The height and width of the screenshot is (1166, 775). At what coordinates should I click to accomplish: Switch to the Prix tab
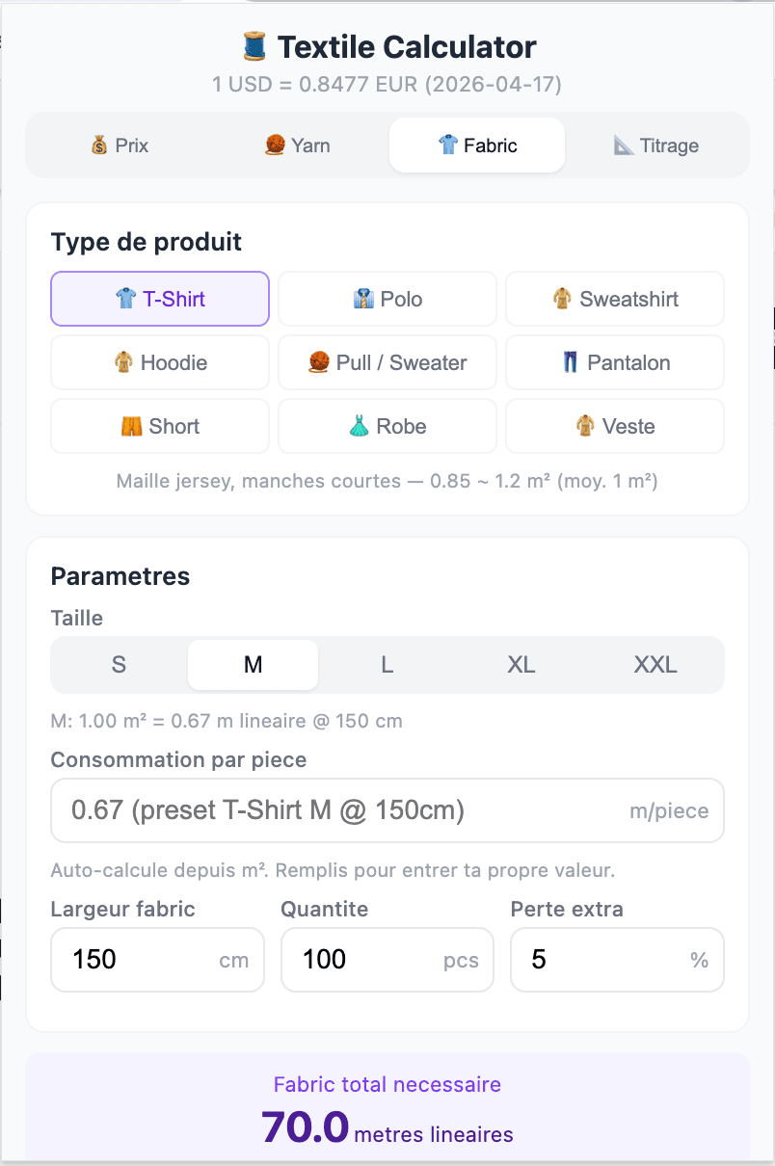[x=119, y=145]
